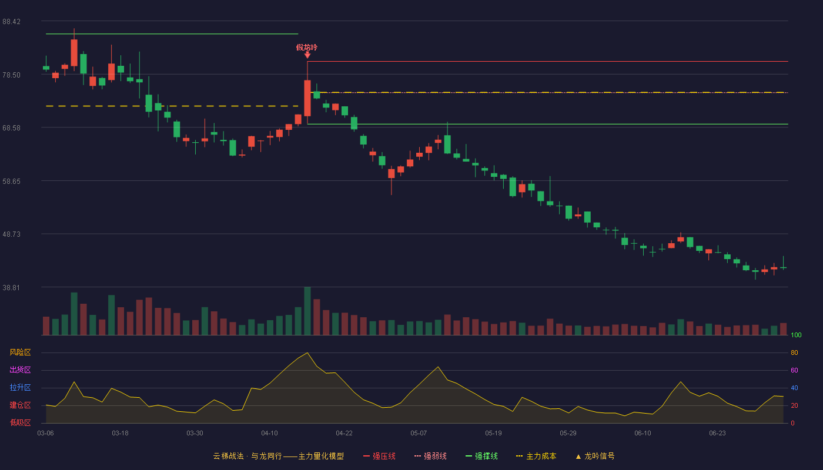Click the 风险区 zone label
This screenshot has width=823, height=470.
(20, 352)
